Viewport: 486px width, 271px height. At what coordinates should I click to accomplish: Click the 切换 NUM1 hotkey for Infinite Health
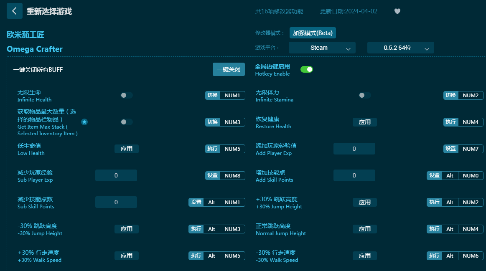(225, 95)
